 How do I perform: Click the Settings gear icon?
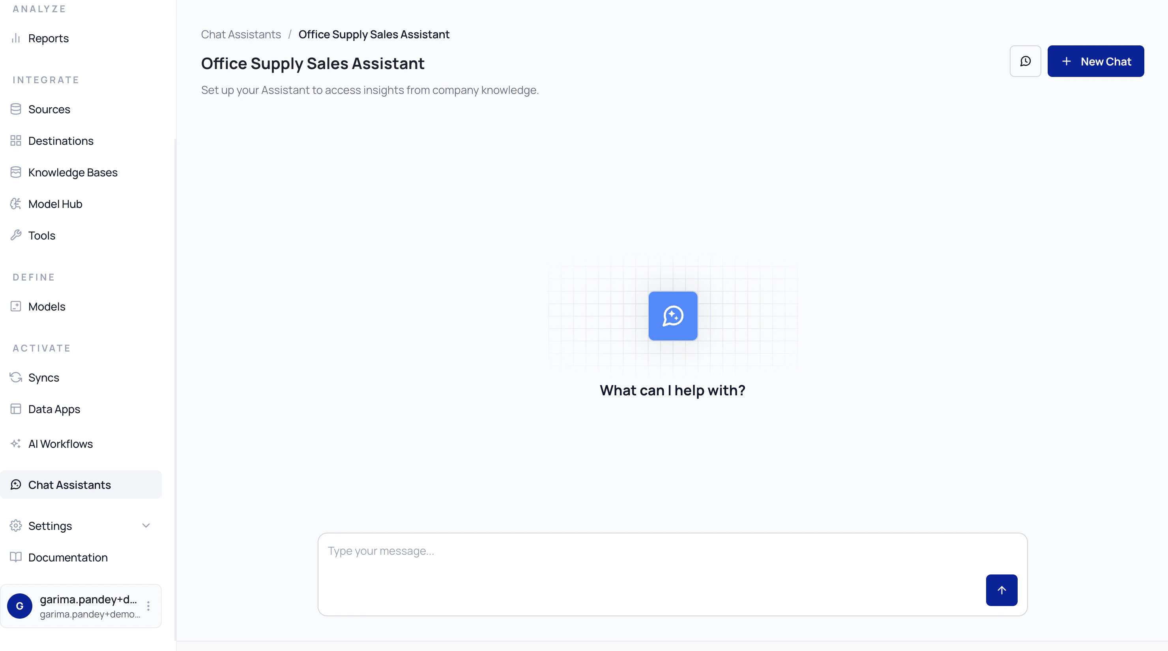tap(16, 526)
